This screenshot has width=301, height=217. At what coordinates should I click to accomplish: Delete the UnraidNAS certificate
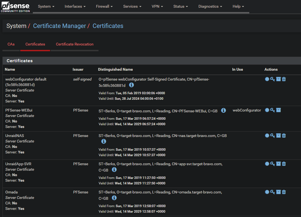coord(284,136)
